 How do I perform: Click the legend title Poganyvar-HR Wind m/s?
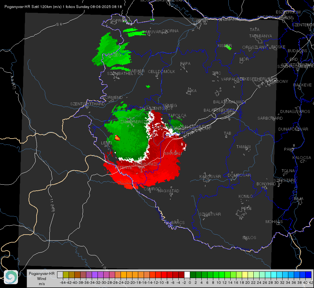pyautogui.click(x=42, y=279)
